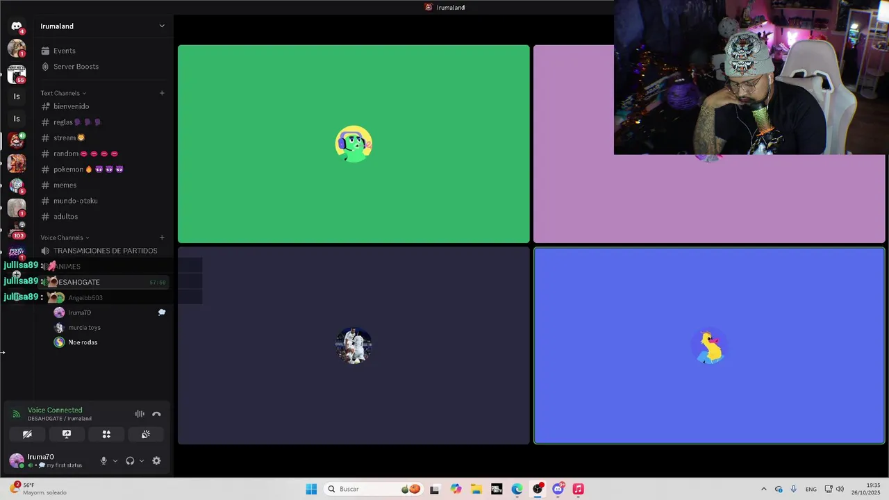Open Microsoft Edge from taskbar
The image size is (889, 500).
(517, 489)
